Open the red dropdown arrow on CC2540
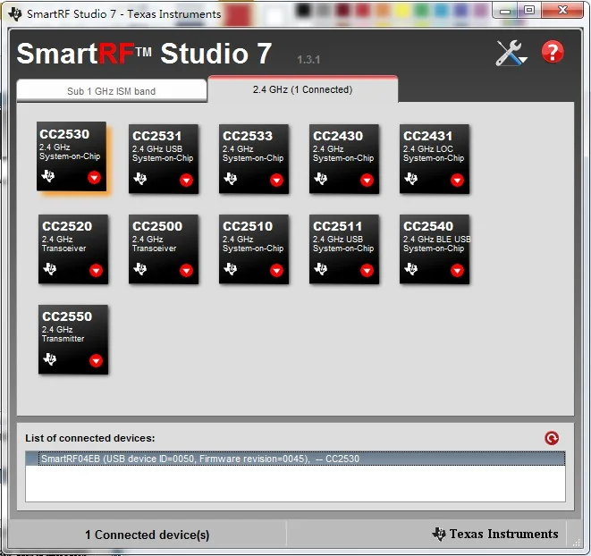The height and width of the screenshot is (556, 591). (x=457, y=270)
